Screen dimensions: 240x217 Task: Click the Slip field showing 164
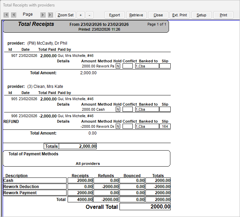point(165,126)
